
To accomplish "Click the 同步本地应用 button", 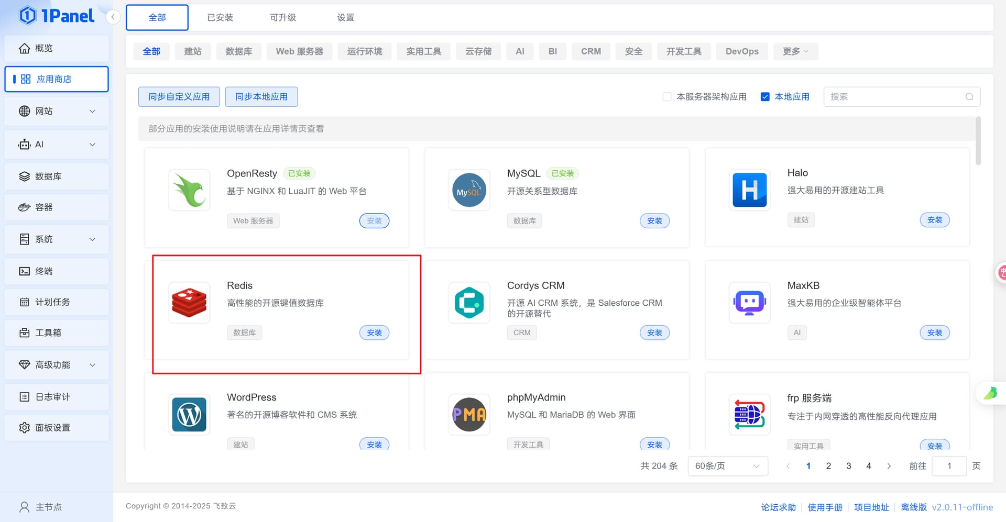I will [x=261, y=97].
